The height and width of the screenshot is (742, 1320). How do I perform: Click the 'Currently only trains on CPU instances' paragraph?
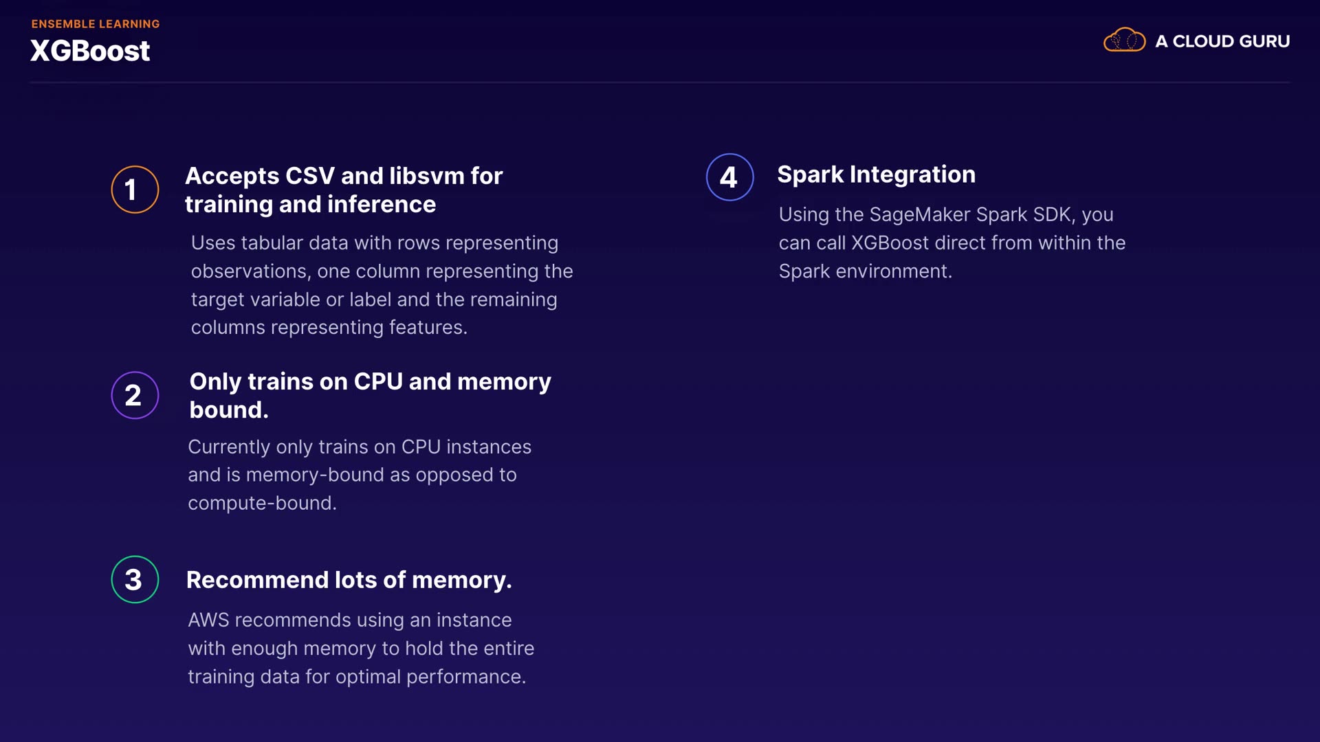click(x=359, y=474)
